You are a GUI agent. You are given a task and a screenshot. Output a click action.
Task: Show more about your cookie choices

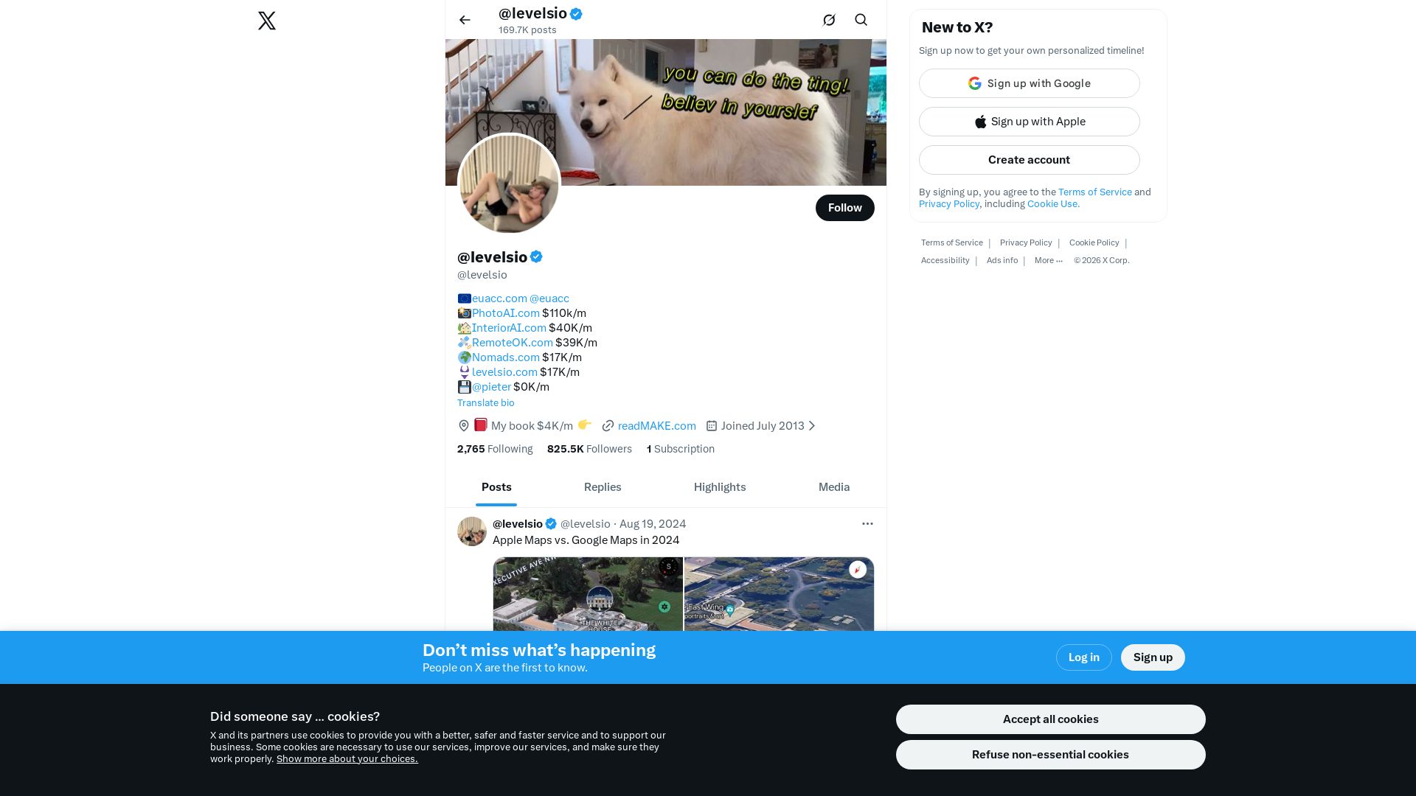(347, 759)
